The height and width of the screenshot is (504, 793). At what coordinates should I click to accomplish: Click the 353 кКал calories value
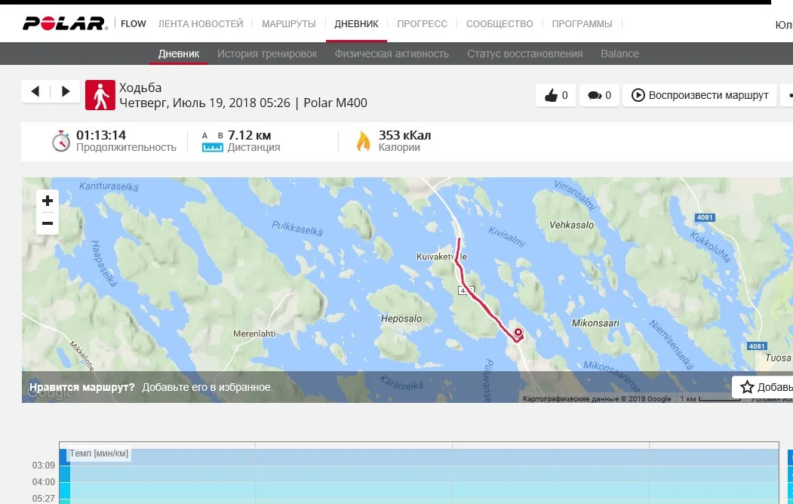(404, 136)
